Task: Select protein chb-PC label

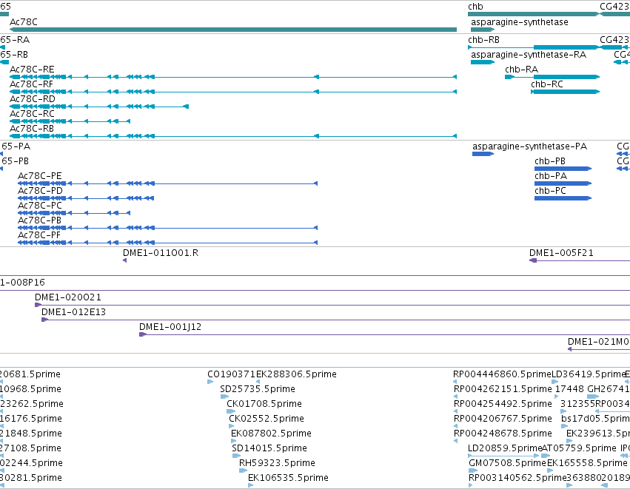Action: [x=550, y=191]
